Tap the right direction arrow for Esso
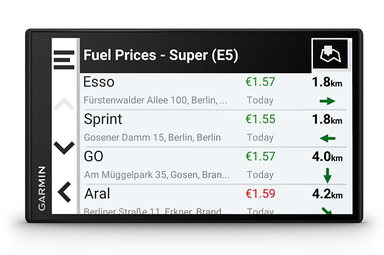The height and width of the screenshot is (255, 384). pyautogui.click(x=327, y=101)
